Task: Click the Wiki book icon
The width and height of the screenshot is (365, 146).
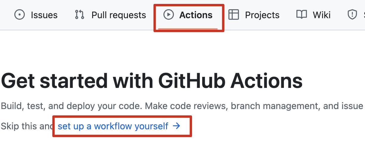Action: (301, 15)
